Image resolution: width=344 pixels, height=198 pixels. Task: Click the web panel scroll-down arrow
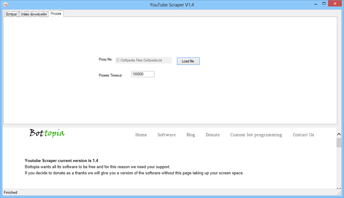point(339,188)
